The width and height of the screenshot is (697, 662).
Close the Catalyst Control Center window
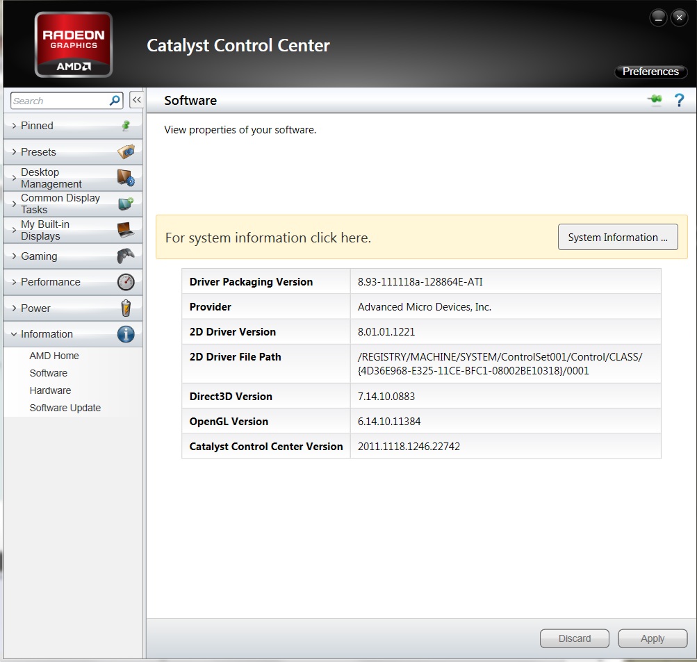679,18
